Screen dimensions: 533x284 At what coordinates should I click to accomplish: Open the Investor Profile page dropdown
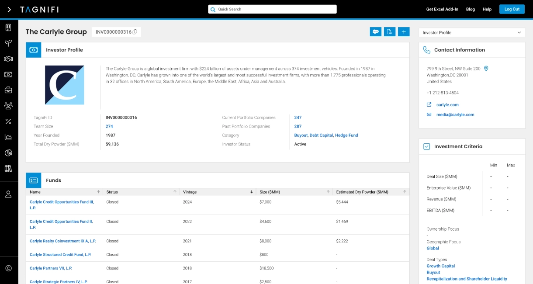(x=471, y=32)
